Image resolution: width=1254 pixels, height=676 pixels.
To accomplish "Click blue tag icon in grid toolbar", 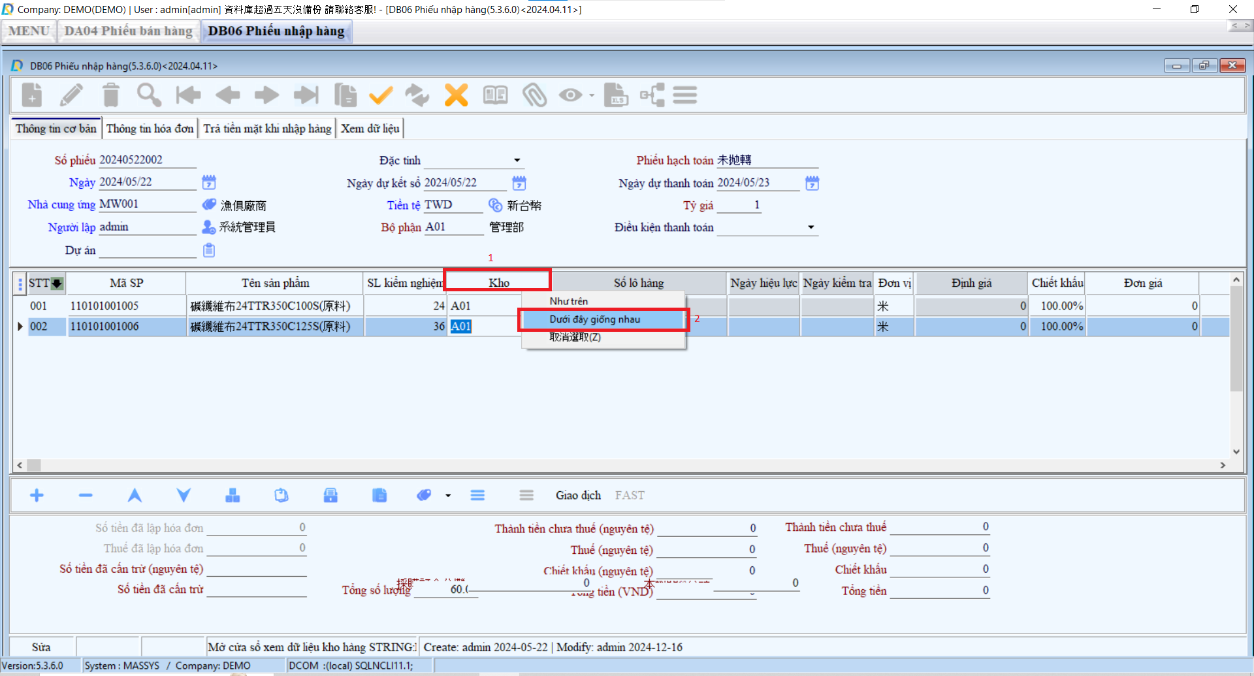I will 424,496.
